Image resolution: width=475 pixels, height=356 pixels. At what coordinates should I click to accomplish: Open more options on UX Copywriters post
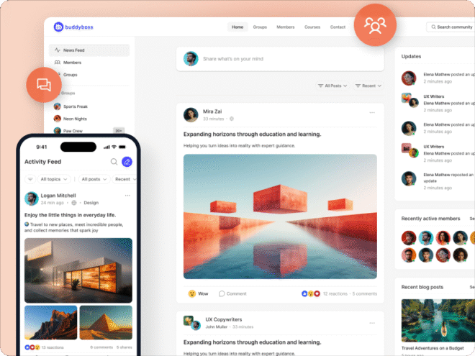click(x=372, y=323)
